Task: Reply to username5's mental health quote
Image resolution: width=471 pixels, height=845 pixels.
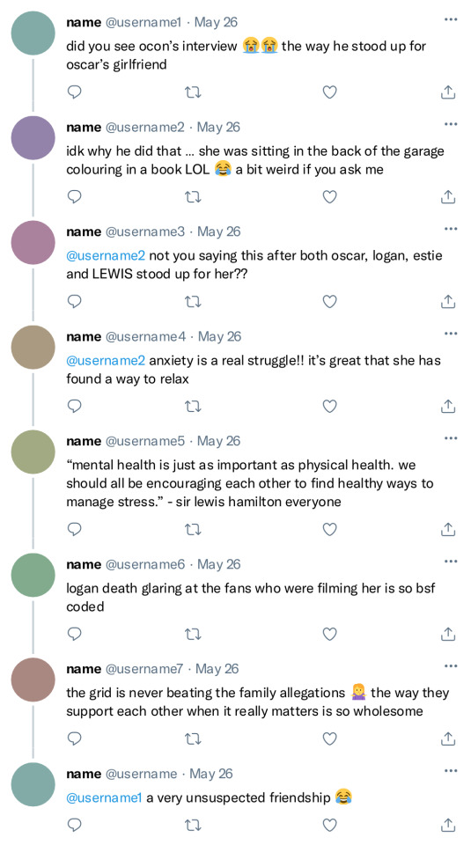Action: [74, 530]
